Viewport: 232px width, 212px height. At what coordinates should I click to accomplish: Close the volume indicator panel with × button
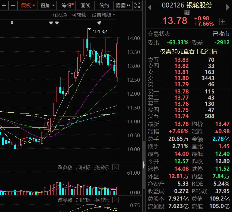click(115, 167)
